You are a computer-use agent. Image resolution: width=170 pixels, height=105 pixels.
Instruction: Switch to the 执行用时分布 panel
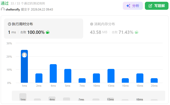point(43,29)
